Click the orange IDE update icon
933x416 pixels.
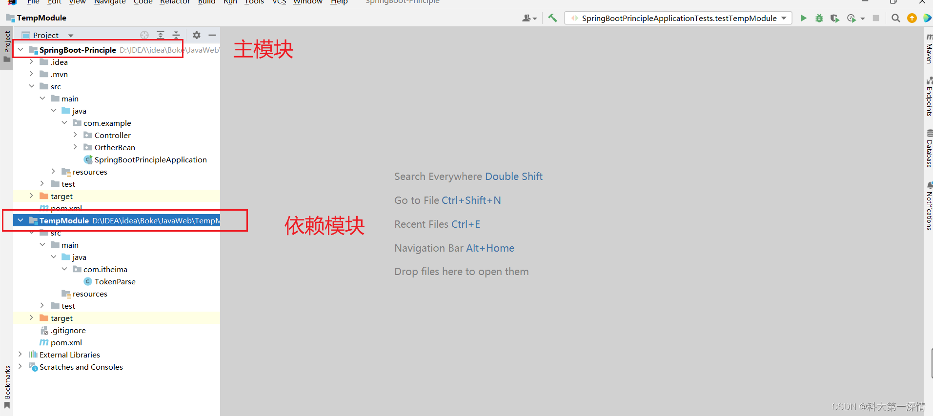912,18
